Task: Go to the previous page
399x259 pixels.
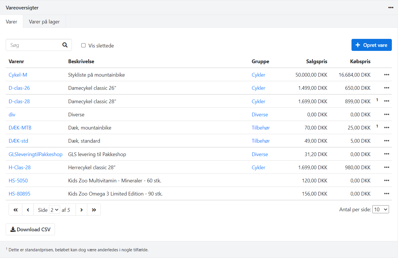Action: [x=28, y=210]
